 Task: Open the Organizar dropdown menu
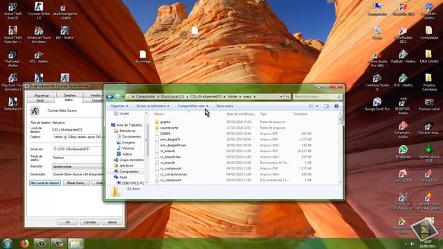pyautogui.click(x=119, y=106)
